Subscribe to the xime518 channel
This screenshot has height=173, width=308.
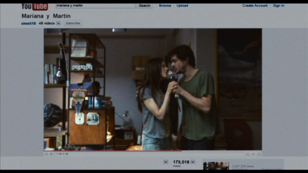pos(73,23)
